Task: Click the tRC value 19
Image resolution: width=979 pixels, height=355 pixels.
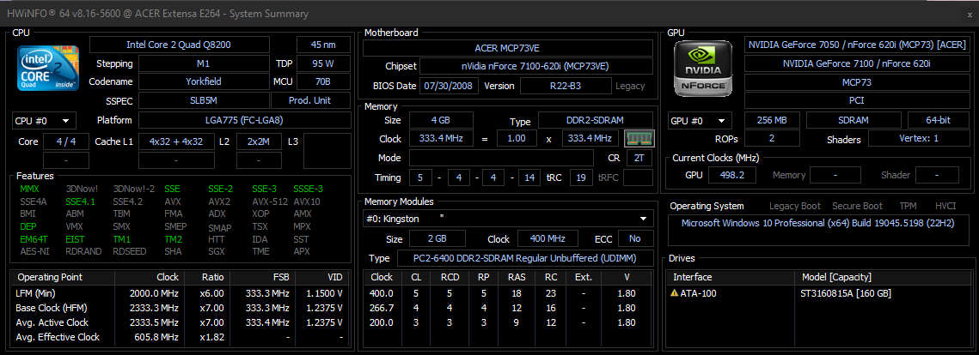Action: click(581, 177)
